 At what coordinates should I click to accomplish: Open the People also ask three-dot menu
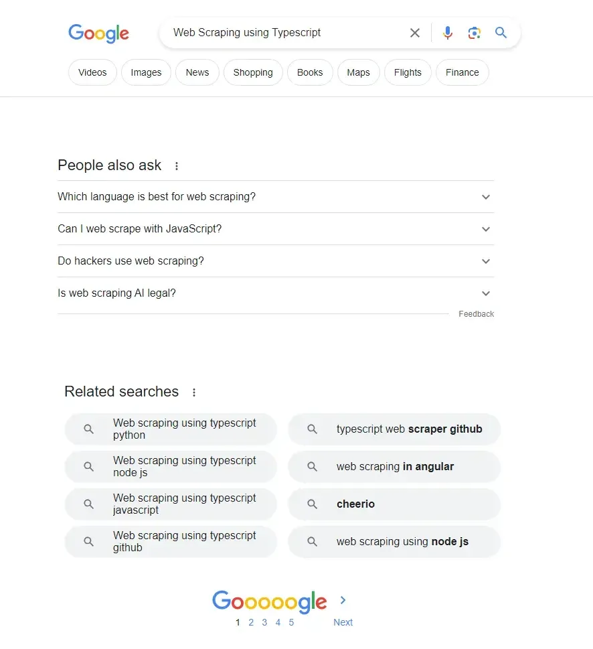pos(176,165)
